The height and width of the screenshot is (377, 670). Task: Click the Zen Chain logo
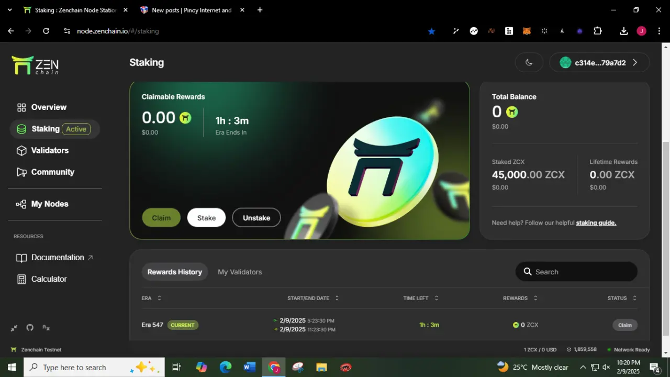pyautogui.click(x=35, y=65)
